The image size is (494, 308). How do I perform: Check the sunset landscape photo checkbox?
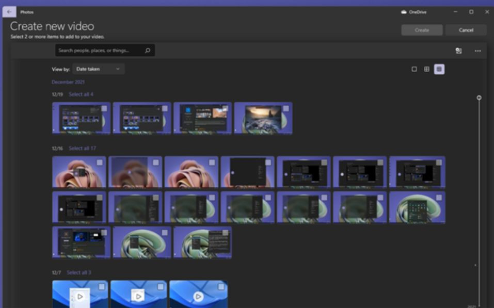tap(285, 108)
